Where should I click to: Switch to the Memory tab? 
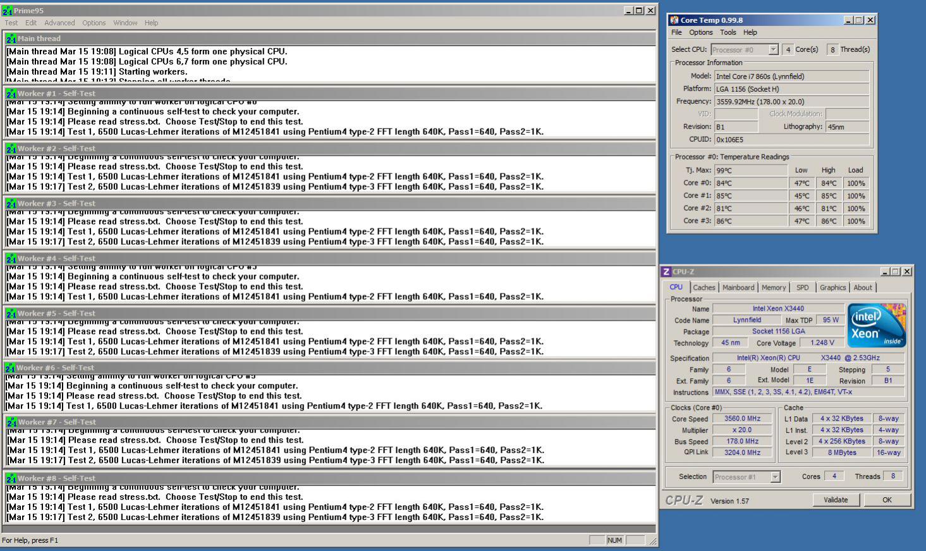pos(774,288)
